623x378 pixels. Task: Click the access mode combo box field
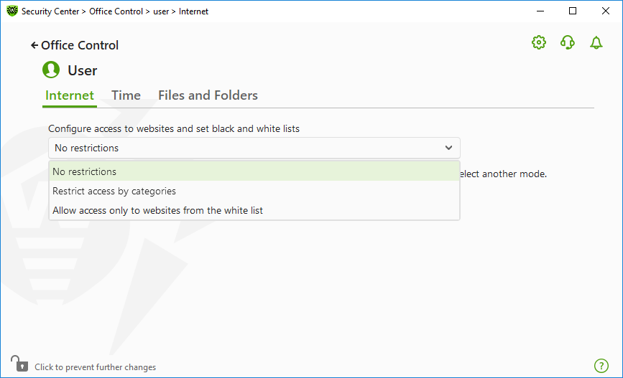point(254,148)
